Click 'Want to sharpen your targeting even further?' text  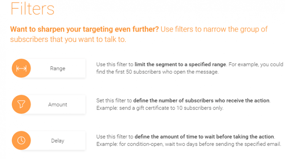84,29
